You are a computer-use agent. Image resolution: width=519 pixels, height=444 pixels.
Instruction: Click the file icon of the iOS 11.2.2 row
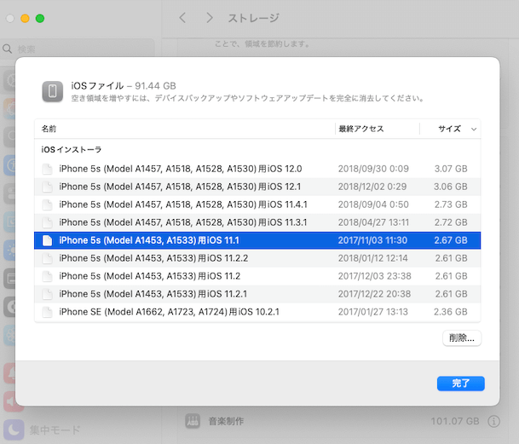pyautogui.click(x=48, y=258)
